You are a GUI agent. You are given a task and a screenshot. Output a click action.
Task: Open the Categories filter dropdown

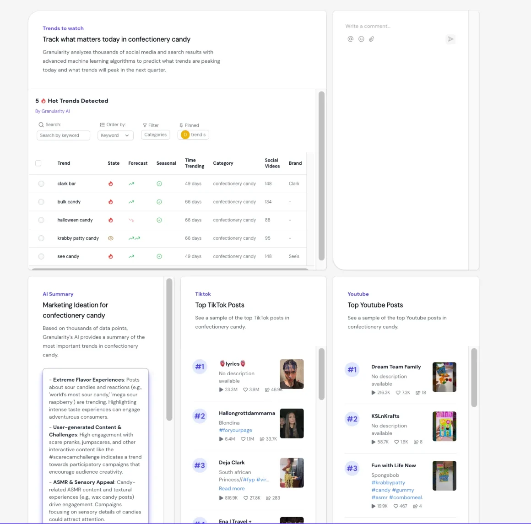[x=156, y=135]
